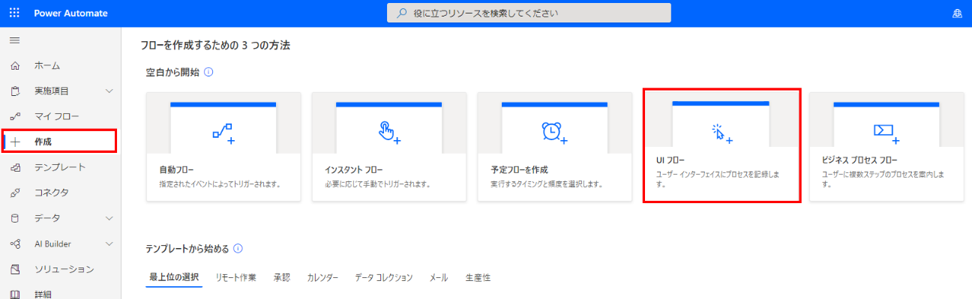This screenshot has width=972, height=299.
Task: Expand the AI Builder chevron
Action: pos(109,244)
